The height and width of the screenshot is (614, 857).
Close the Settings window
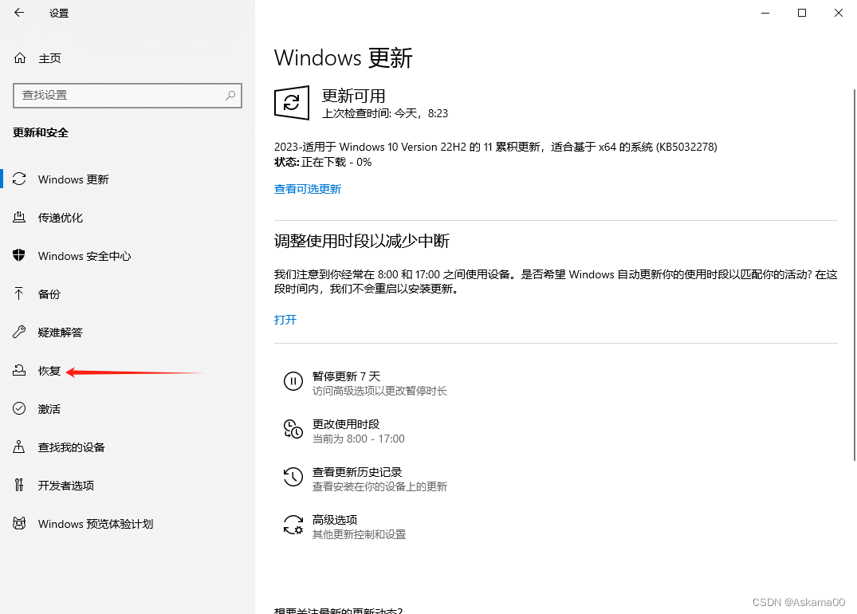click(839, 13)
